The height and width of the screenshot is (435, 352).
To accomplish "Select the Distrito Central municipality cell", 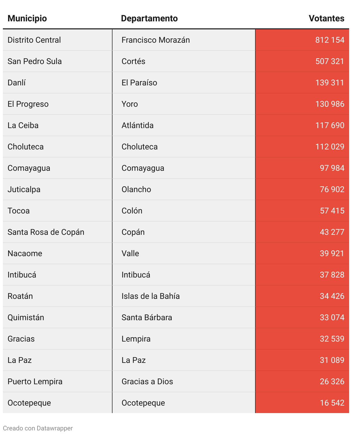I will coord(34,40).
